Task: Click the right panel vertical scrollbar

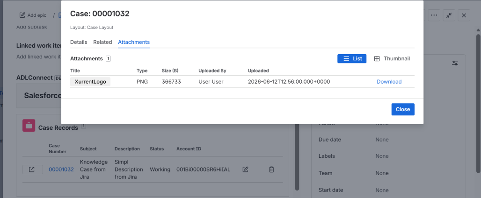Action: click(x=478, y=101)
